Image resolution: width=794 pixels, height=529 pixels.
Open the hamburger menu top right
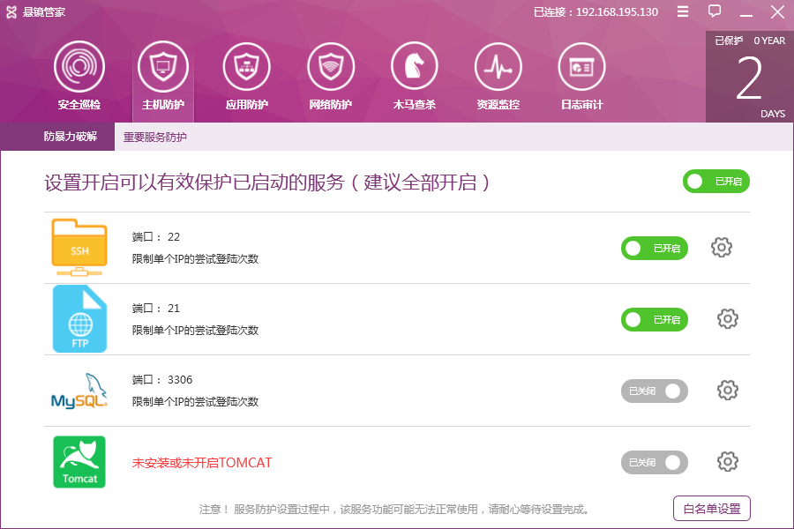click(x=682, y=11)
